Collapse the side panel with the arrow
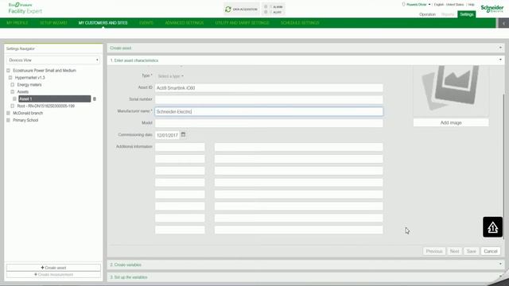The height and width of the screenshot is (286, 509). click(x=503, y=23)
